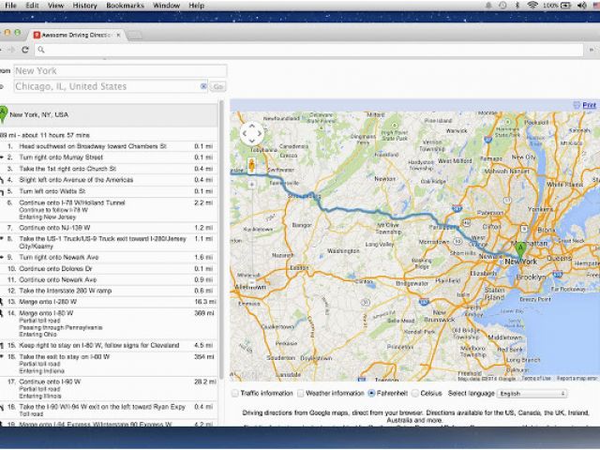Click the Print link
This screenshot has height=450, width=600.
589,105
